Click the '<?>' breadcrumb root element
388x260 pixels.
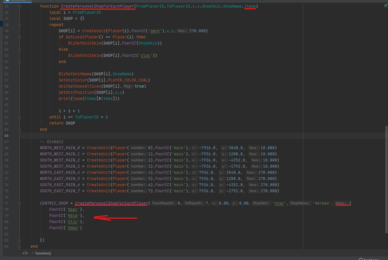(x=25, y=253)
